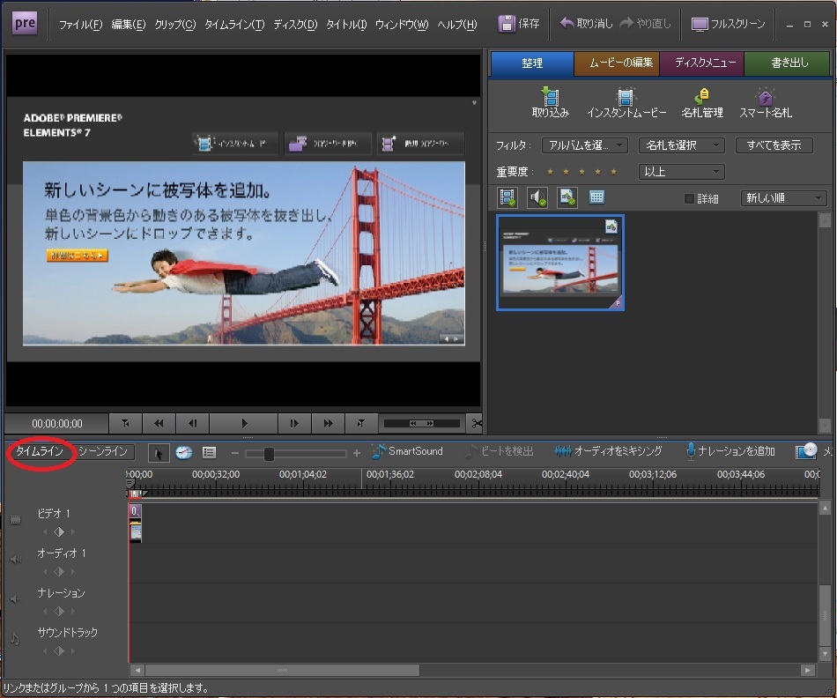Image resolution: width=837 pixels, height=698 pixels.
Task: Select the arrow selection tool in timeline
Action: (x=159, y=453)
